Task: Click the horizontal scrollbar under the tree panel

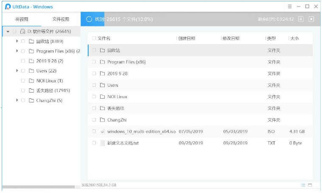Action: click(x=39, y=187)
